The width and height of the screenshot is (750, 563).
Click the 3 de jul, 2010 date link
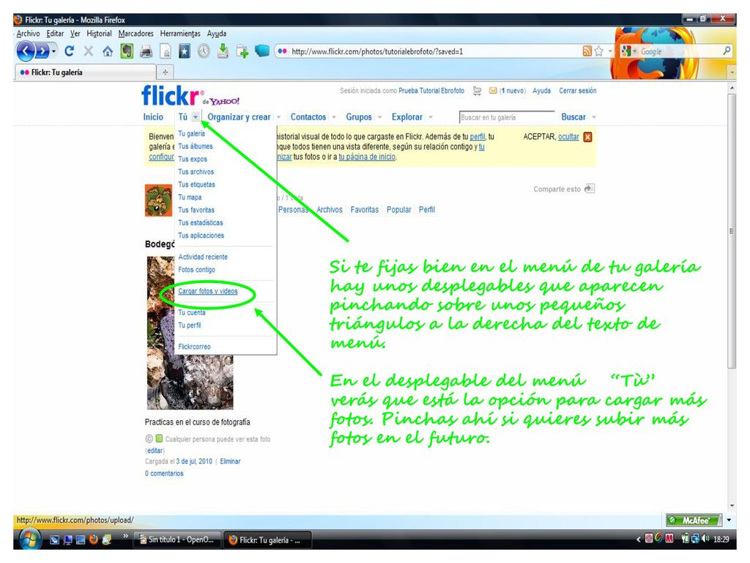coord(194,462)
